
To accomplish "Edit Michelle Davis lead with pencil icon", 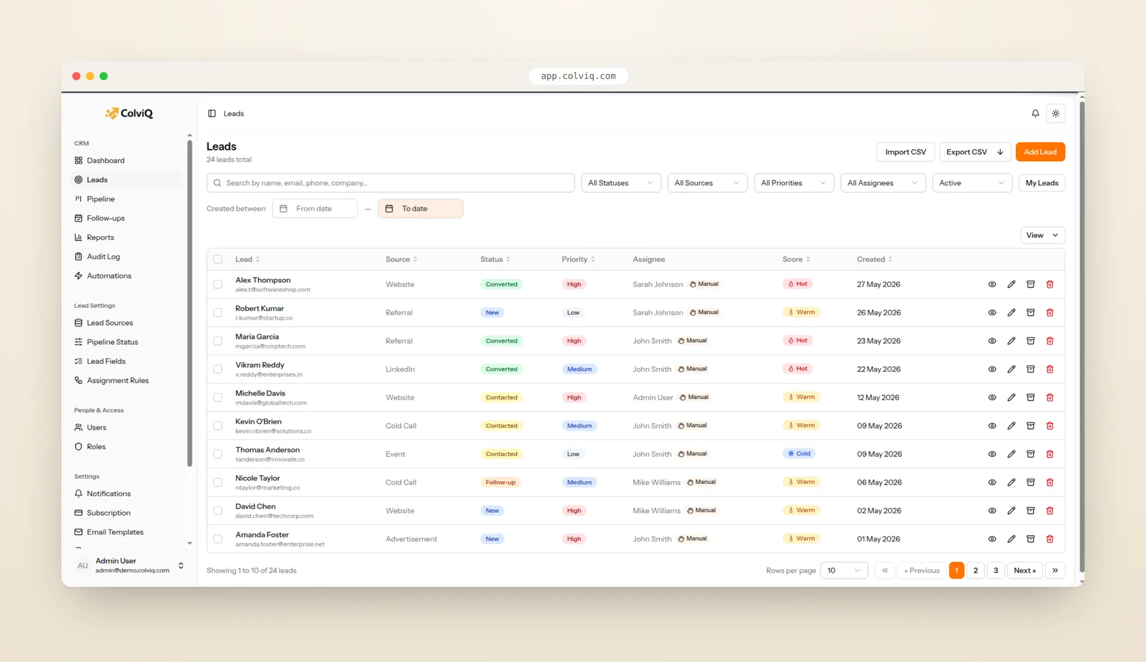I will (x=1011, y=397).
